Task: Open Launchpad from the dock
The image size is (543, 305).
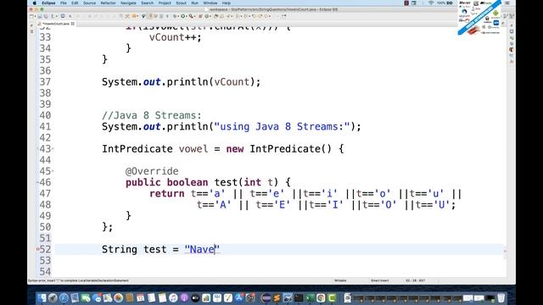Action: 53,297
